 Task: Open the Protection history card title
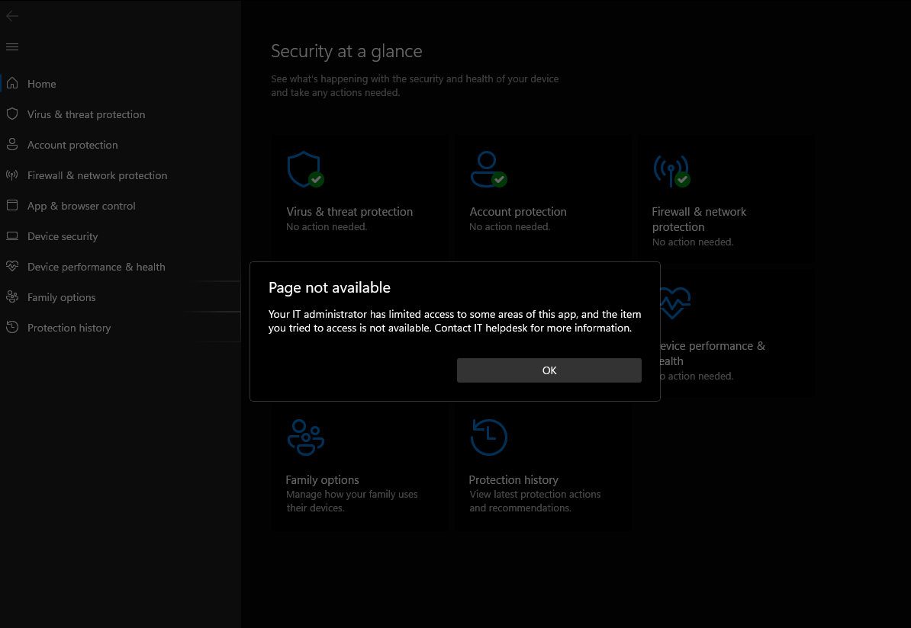tap(513, 480)
